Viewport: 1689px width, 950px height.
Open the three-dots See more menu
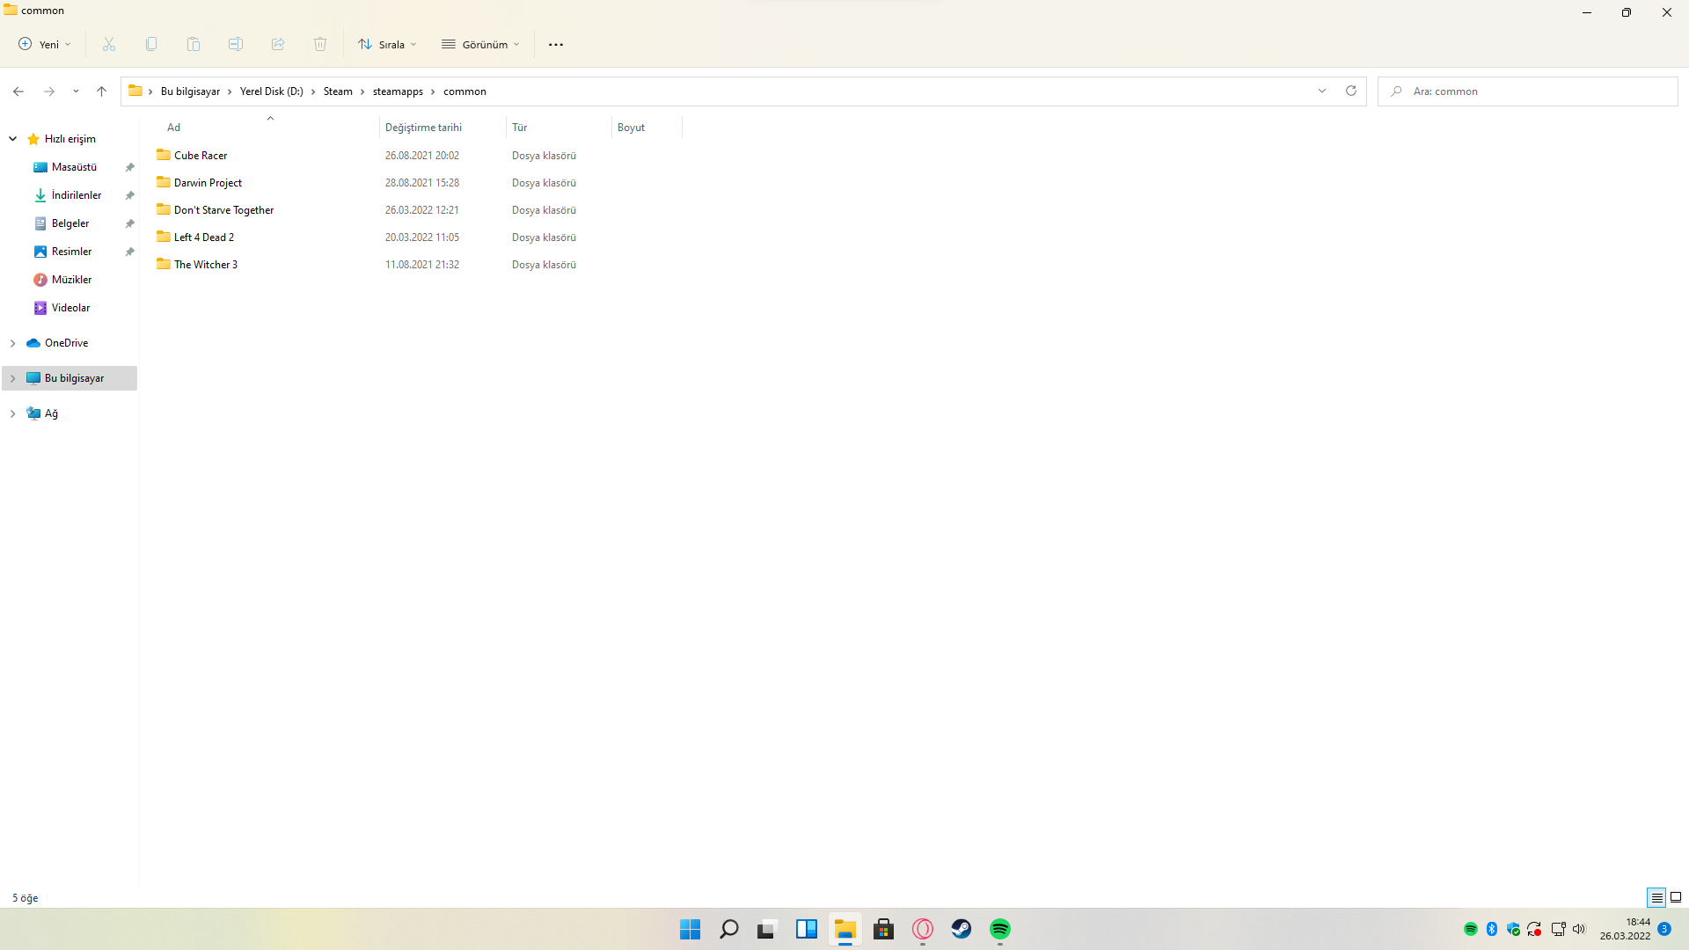[556, 45]
